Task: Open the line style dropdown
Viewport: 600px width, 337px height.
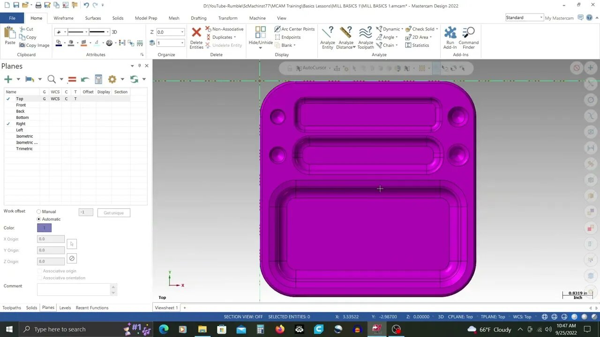Action: coord(86,32)
